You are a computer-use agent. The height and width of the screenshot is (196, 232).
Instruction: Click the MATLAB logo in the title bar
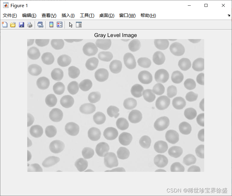6,6
